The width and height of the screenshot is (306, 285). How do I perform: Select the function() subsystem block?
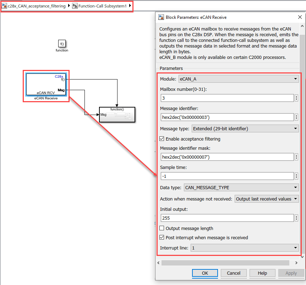[117, 114]
